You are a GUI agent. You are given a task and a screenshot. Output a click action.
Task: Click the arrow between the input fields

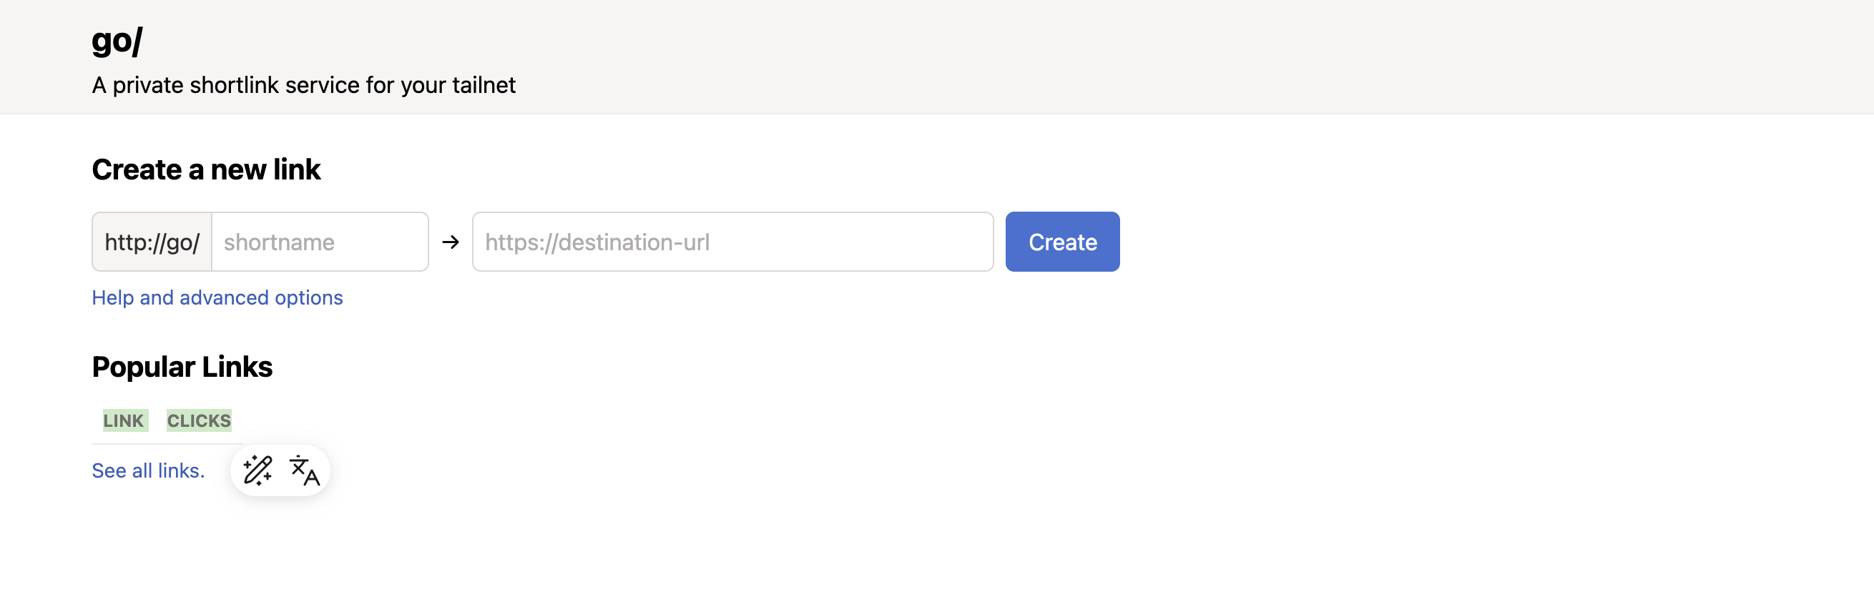point(451,242)
